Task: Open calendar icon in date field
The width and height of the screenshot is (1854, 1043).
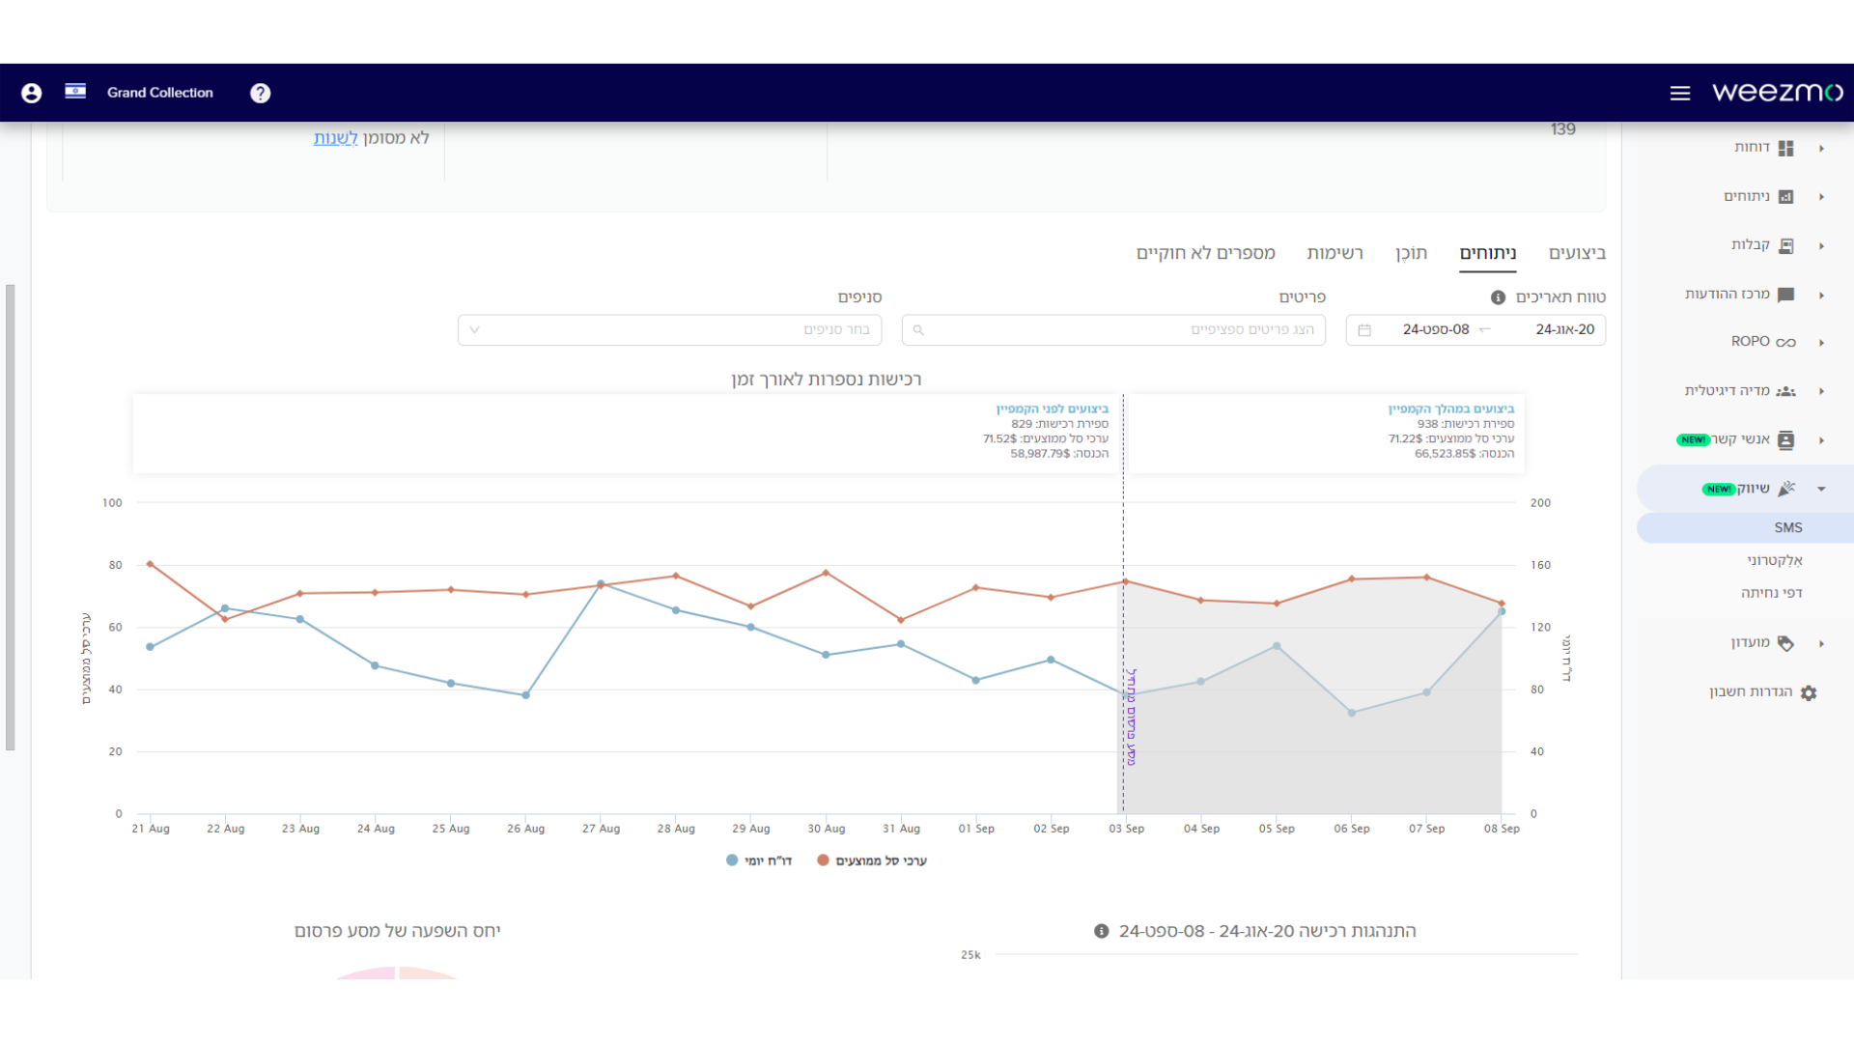Action: click(x=1364, y=330)
